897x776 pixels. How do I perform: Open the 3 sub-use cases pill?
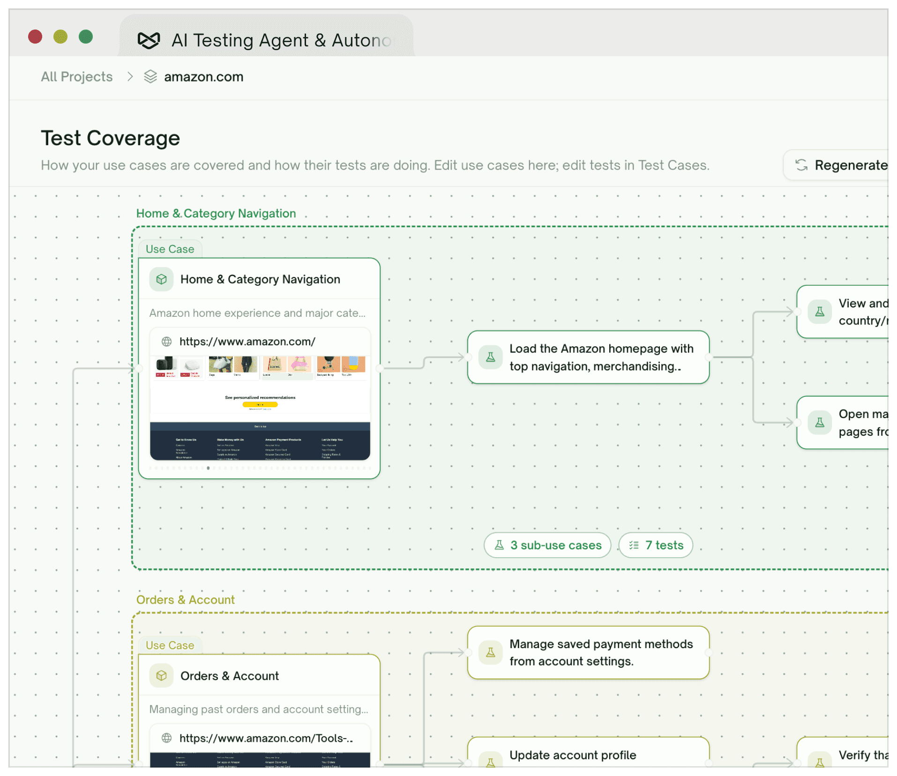coord(547,545)
